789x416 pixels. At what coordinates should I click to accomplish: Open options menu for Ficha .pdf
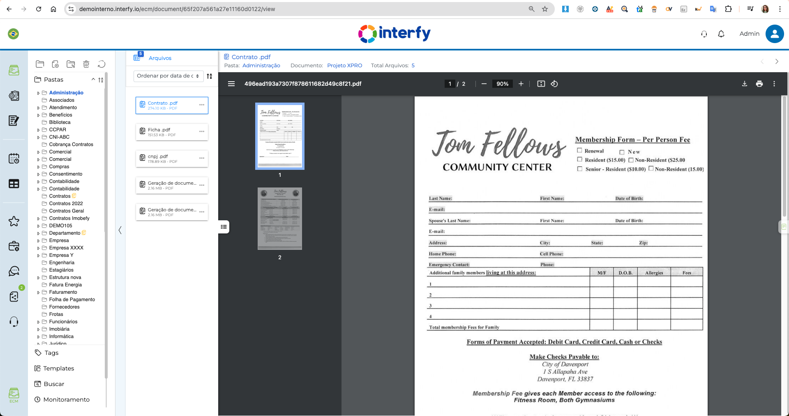(202, 132)
